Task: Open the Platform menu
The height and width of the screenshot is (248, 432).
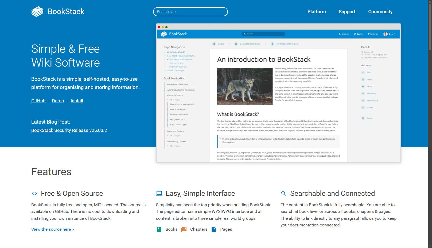Action: (317, 12)
